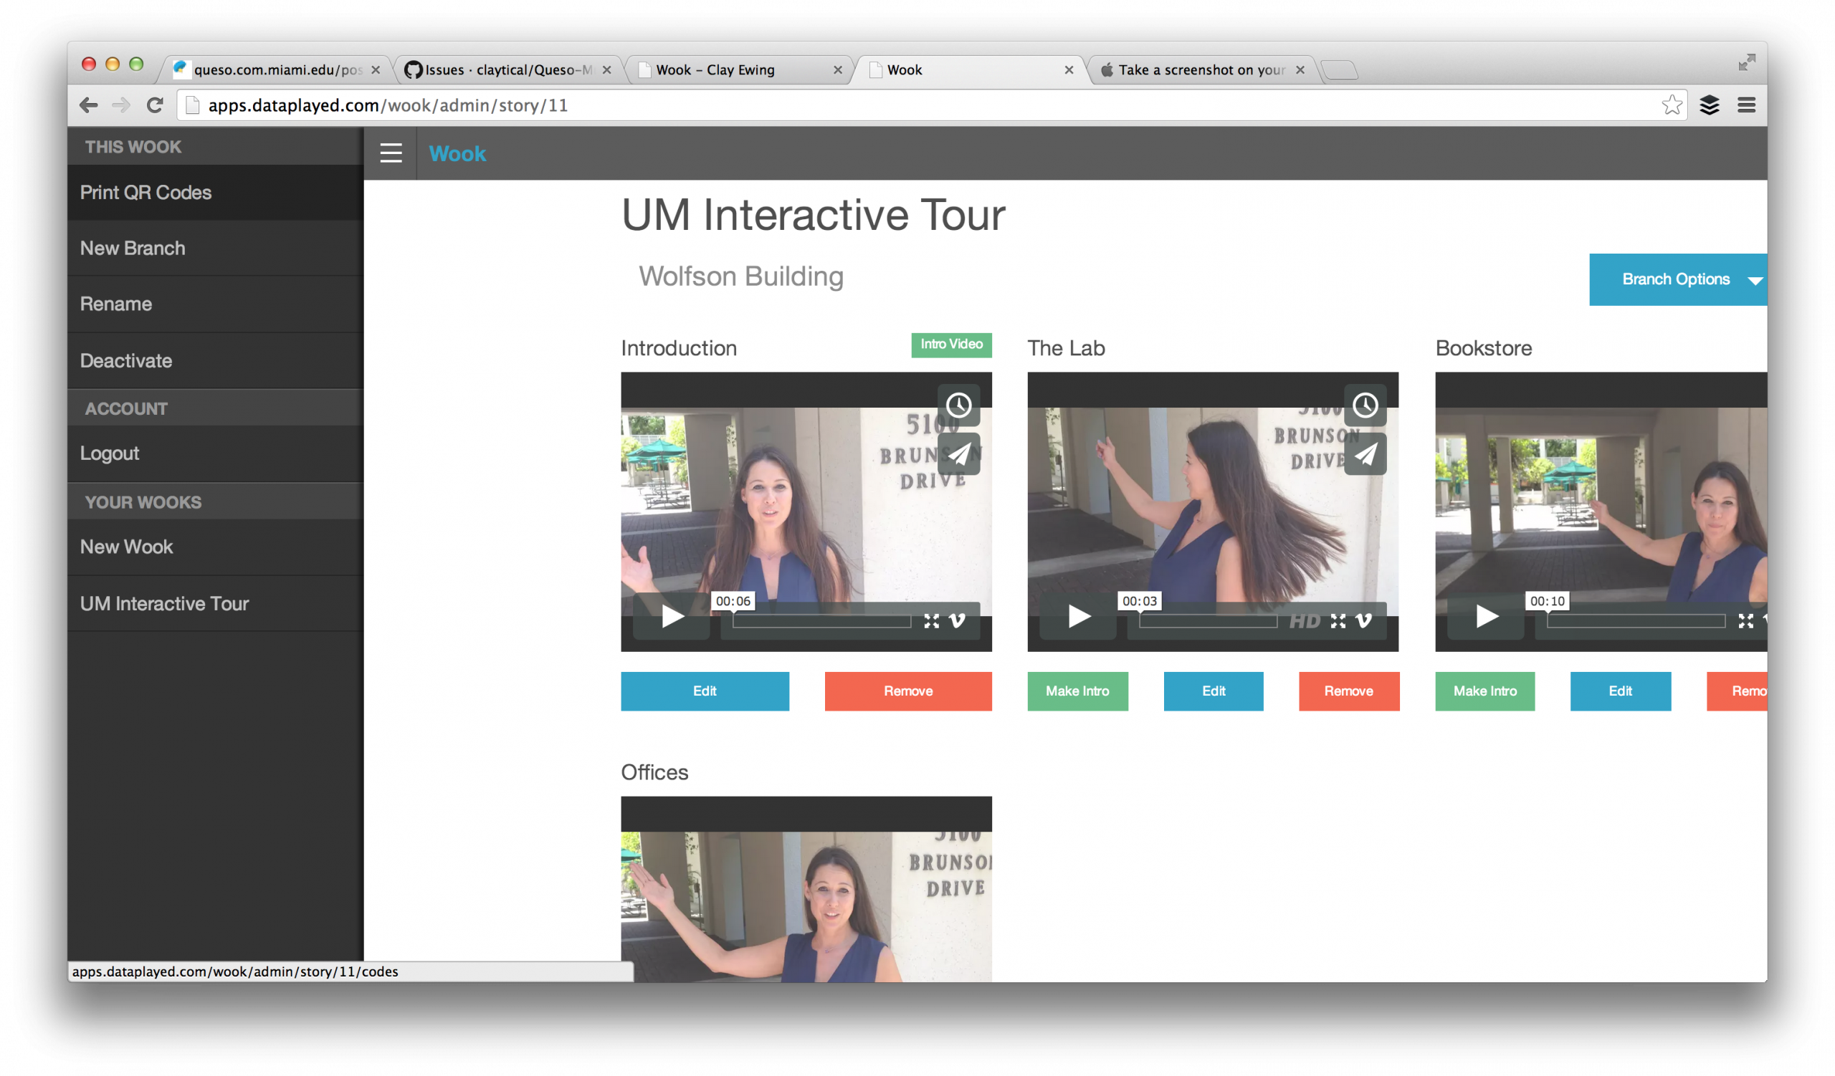Click the UM Interactive Tour heading
The height and width of the screenshot is (1076, 1835).
pyautogui.click(x=813, y=216)
